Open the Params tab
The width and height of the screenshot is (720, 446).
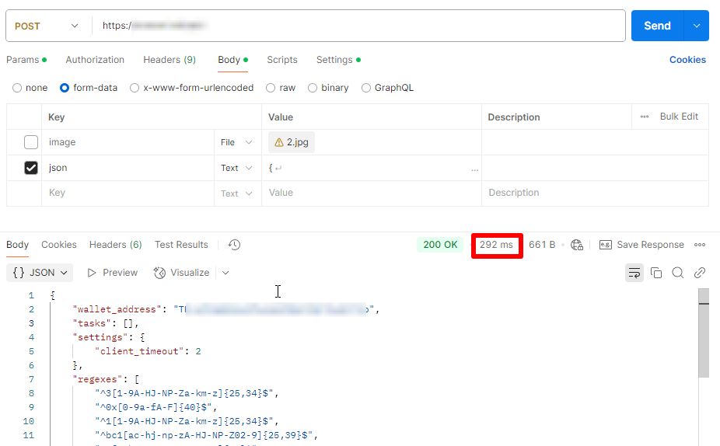point(26,60)
